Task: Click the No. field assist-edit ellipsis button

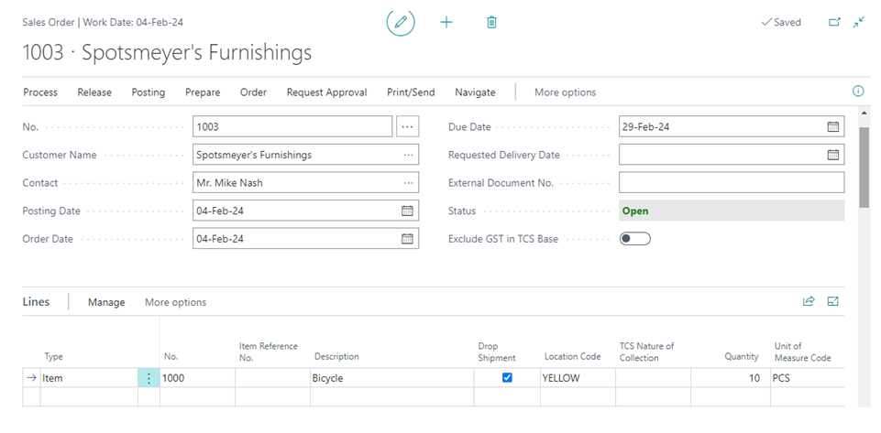Action: pos(407,126)
